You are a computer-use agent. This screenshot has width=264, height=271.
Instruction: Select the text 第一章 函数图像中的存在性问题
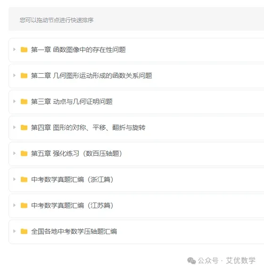coord(78,50)
